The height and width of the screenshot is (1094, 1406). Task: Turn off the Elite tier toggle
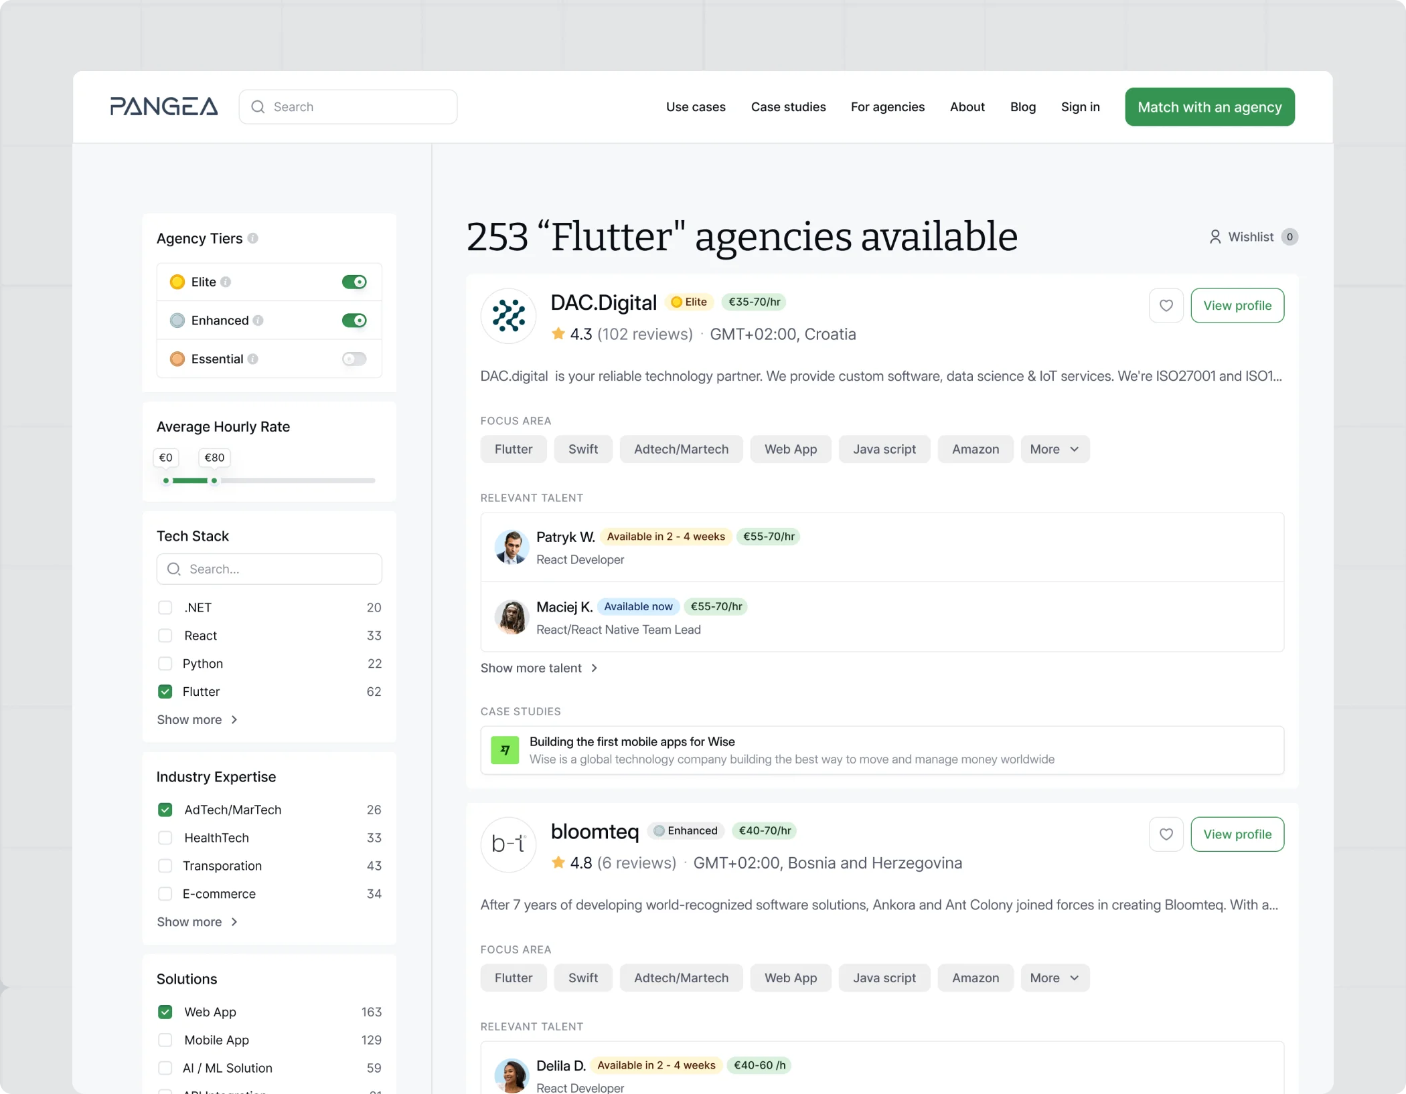coord(354,282)
